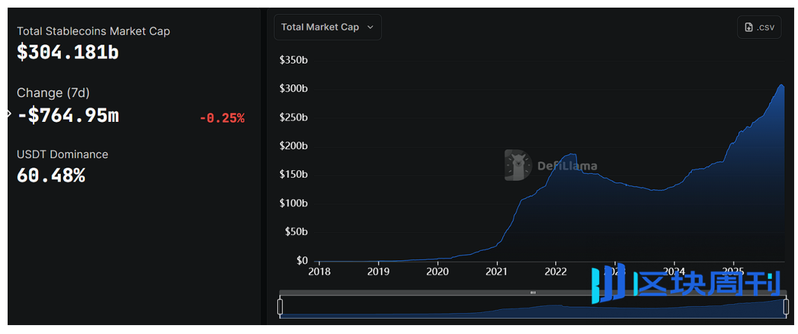Viewport: 798px width, 334px height.
Task: Click the Total Stablecoins Market Cap heading
Action: (x=93, y=31)
